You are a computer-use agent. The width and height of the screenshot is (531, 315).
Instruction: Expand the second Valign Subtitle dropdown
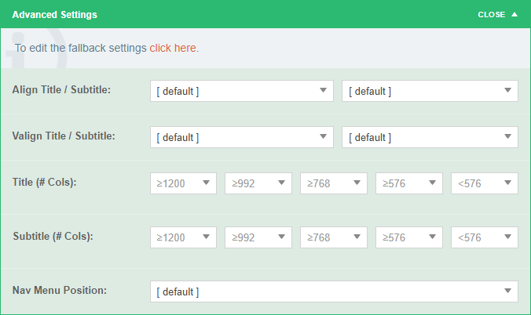[430, 137]
